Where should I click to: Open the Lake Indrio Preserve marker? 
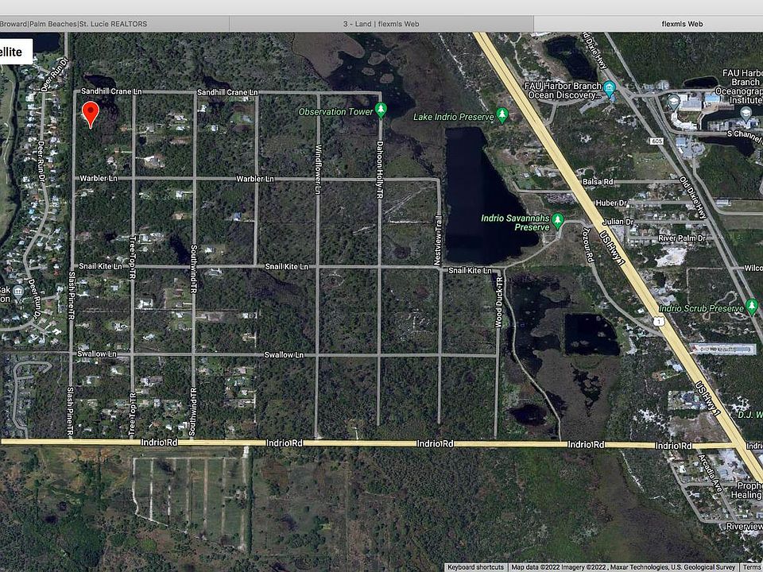click(x=502, y=116)
